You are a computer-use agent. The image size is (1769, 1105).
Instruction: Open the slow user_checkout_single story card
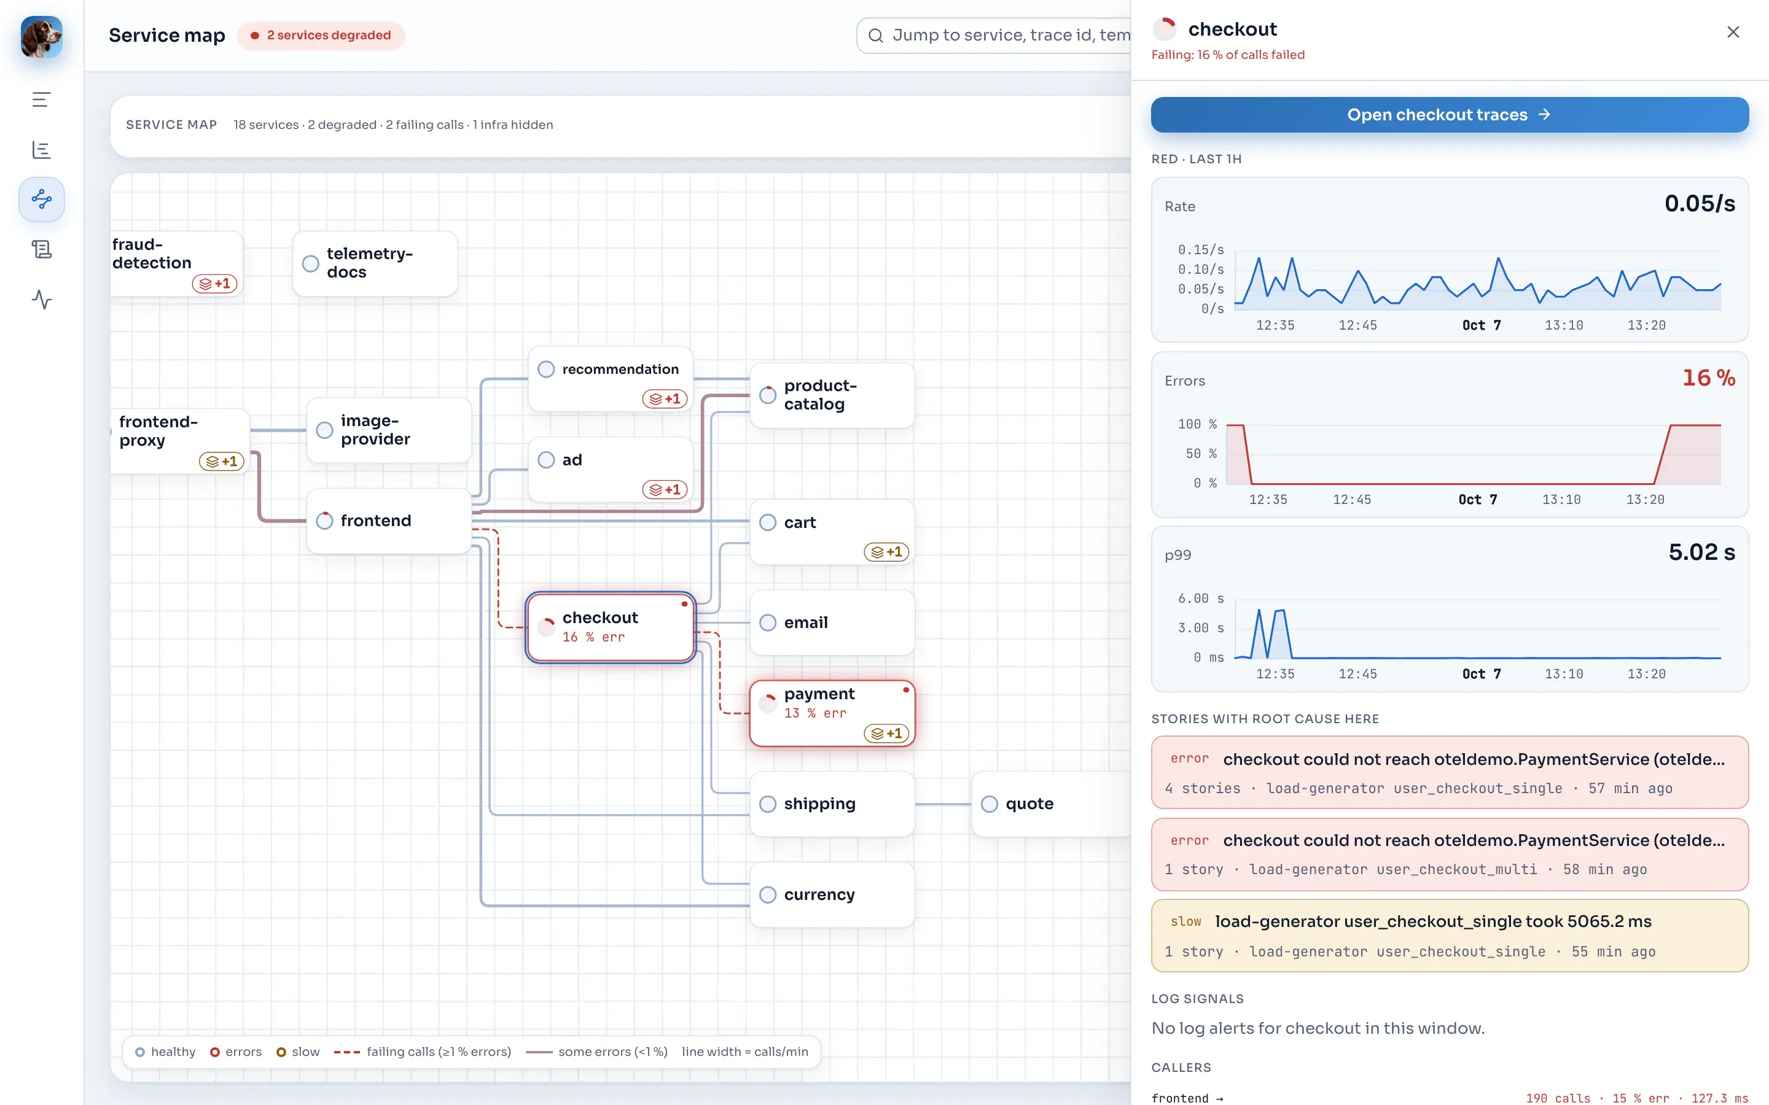[x=1449, y=936]
